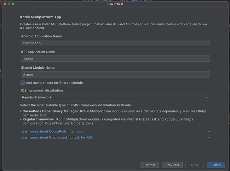Close the New Project window with red button
This screenshot has width=230, height=171.
click(5, 4)
